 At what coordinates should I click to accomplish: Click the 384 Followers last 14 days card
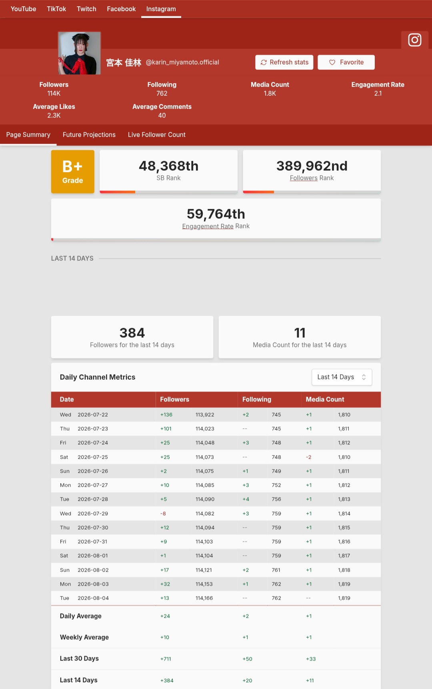[132, 337]
